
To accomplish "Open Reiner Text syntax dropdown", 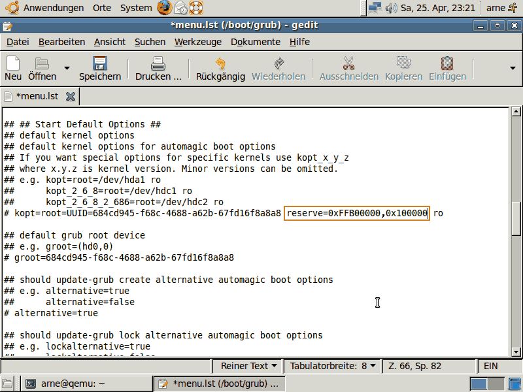I will pos(248,366).
